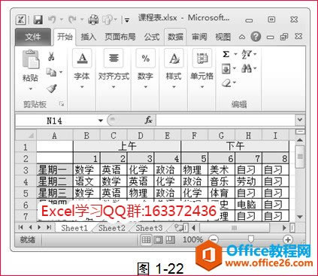The width and height of the screenshot is (318, 276).
Task: Select column E header
Action: (x=168, y=136)
